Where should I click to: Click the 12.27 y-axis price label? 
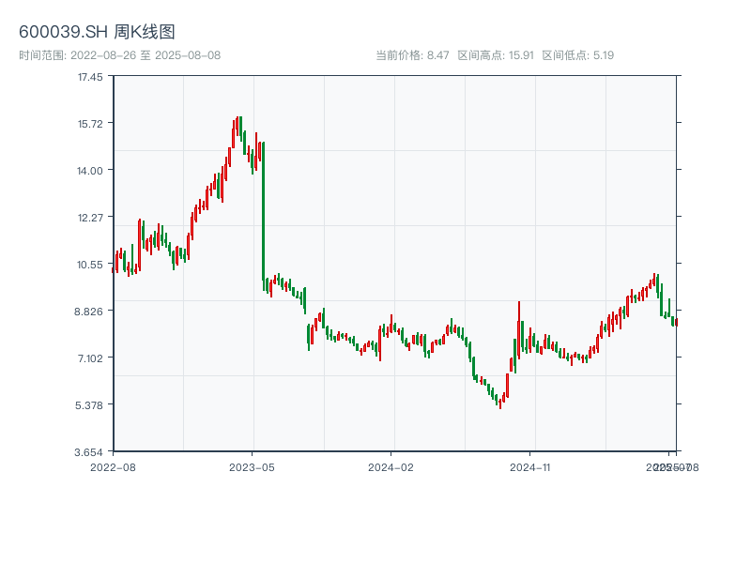point(90,218)
